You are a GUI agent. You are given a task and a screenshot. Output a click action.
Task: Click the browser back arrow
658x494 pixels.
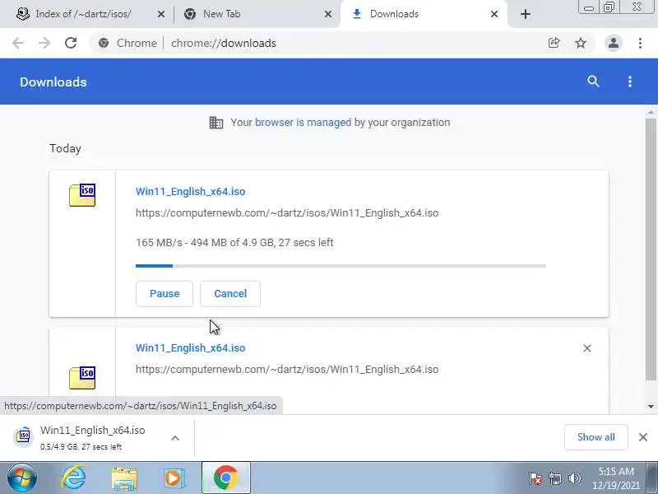coord(18,43)
